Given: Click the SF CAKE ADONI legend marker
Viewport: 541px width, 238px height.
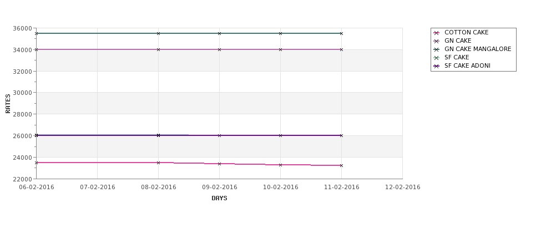Looking at the screenshot, I should [437, 66].
